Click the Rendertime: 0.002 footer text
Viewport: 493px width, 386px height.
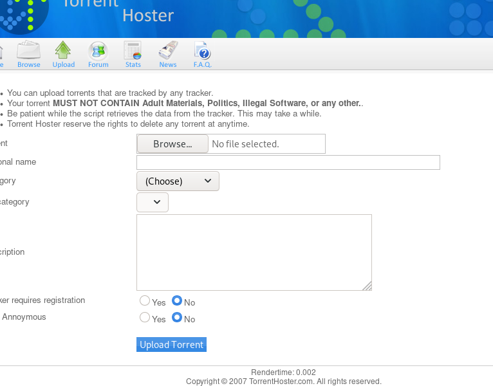283,372
